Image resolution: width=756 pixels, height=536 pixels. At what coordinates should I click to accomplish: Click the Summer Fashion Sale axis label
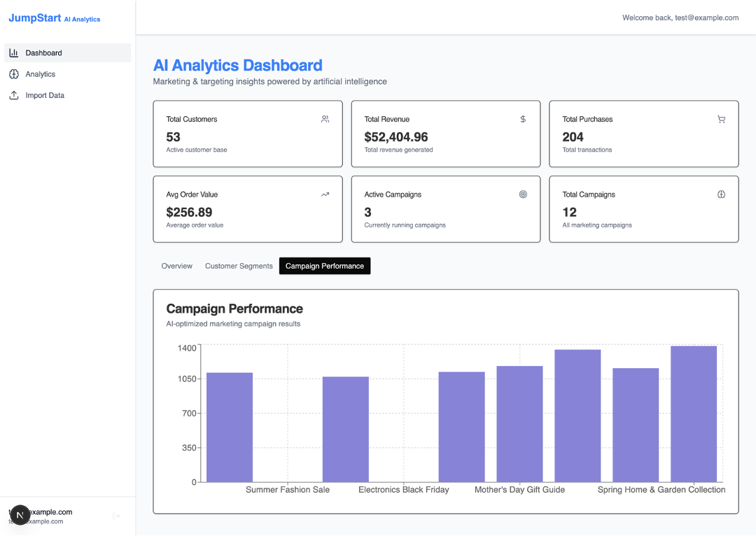[x=288, y=490]
